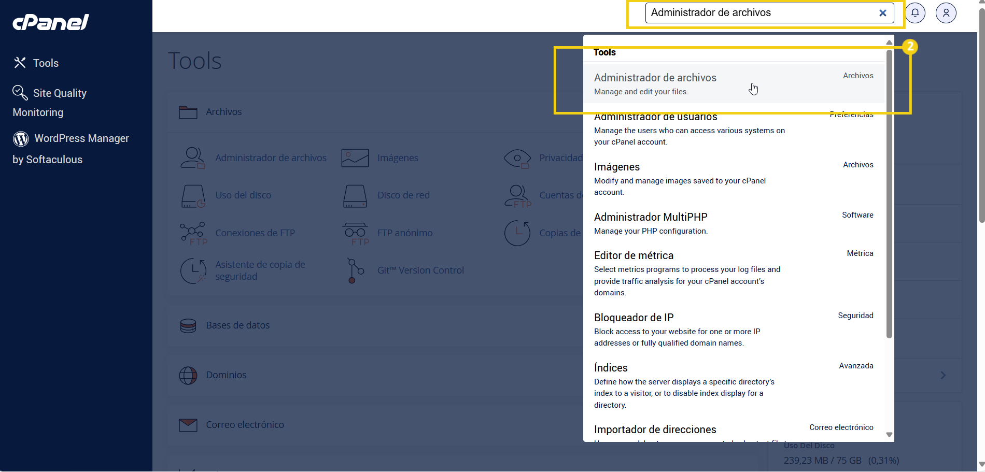The image size is (985, 472).
Task: Open Asistente de copia de seguridad link
Action: [260, 270]
